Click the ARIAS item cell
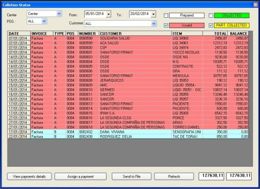Screen dimensions: 260x189 [x=187, y=123]
